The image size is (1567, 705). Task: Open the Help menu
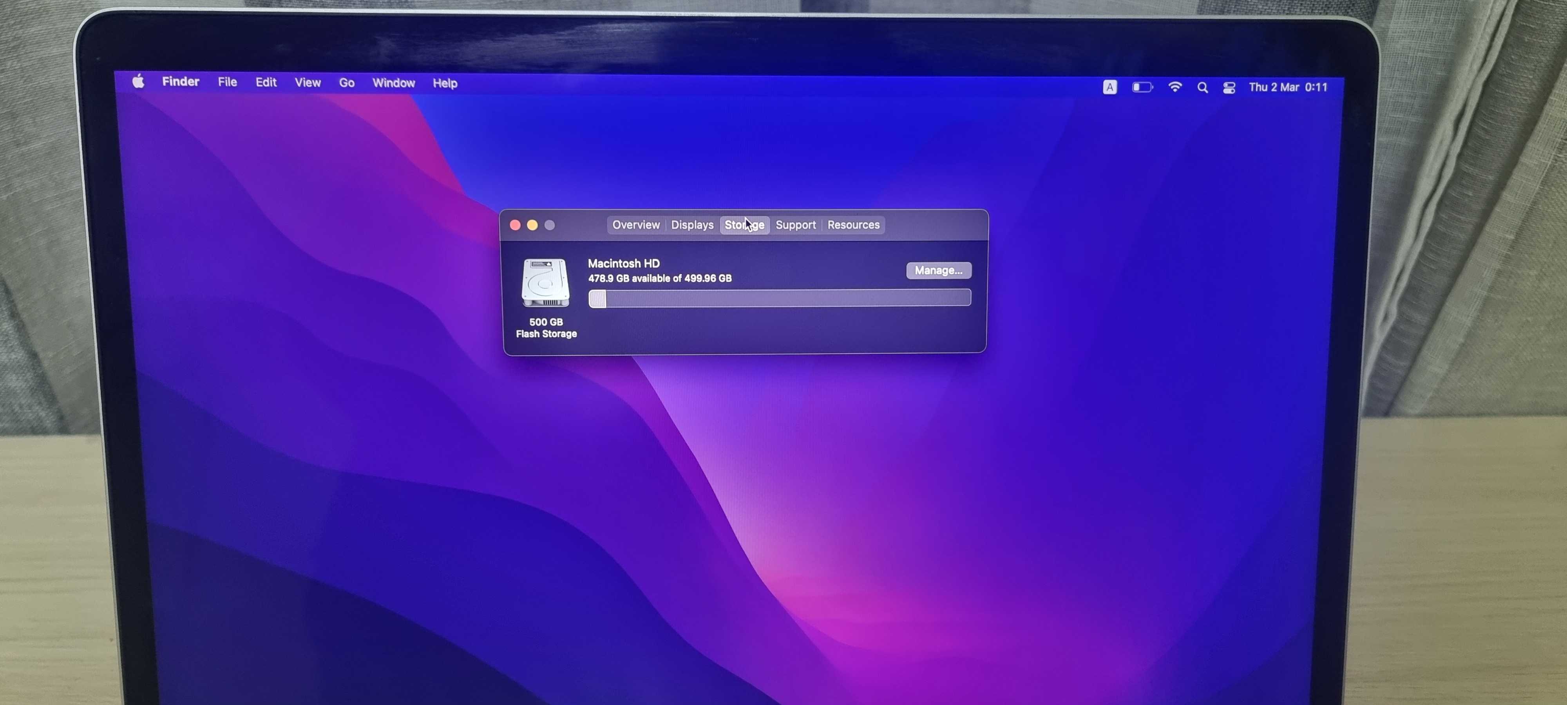(445, 83)
